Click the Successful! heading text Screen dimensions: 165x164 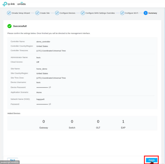20,26
